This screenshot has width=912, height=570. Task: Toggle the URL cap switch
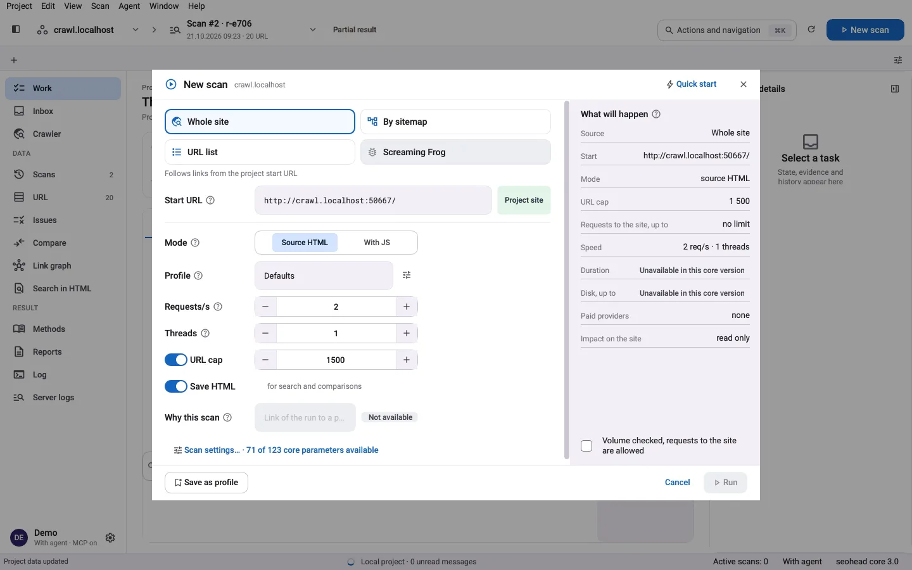[176, 360]
